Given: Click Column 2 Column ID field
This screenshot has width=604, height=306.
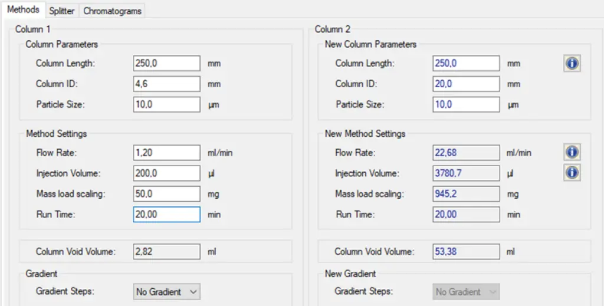Looking at the screenshot, I should click(466, 84).
